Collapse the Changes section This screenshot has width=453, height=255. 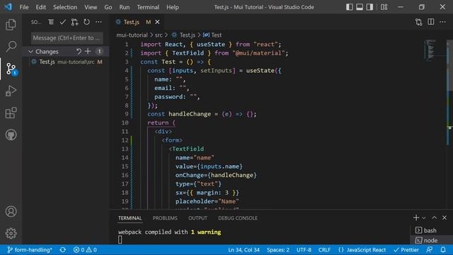click(30, 52)
